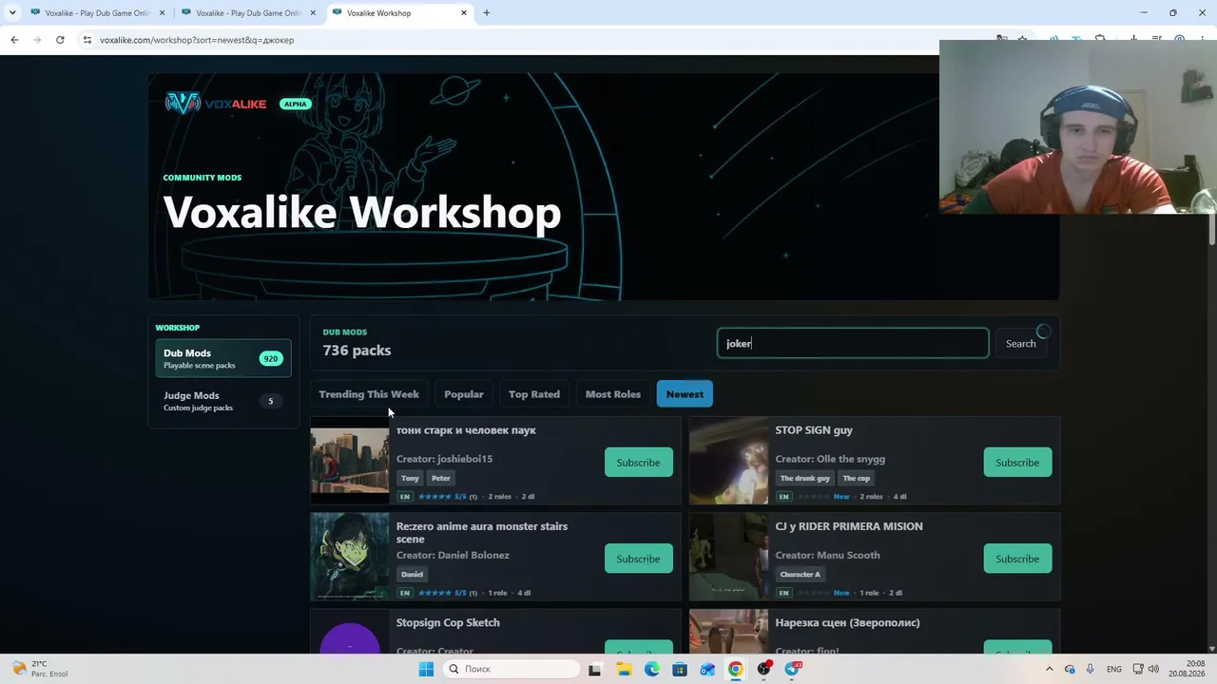This screenshot has height=684, width=1217.
Task: Open the Windows Start menu
Action: (x=426, y=669)
